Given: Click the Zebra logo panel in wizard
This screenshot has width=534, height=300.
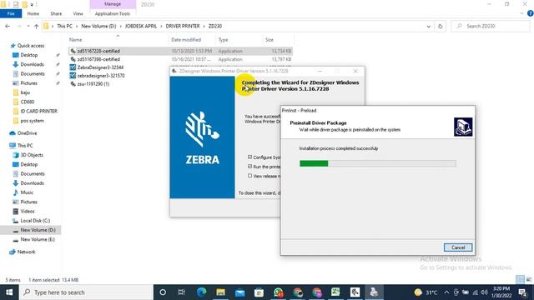Looking at the screenshot, I should click(202, 137).
